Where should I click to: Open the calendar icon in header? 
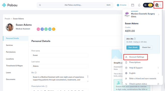point(133,5)
